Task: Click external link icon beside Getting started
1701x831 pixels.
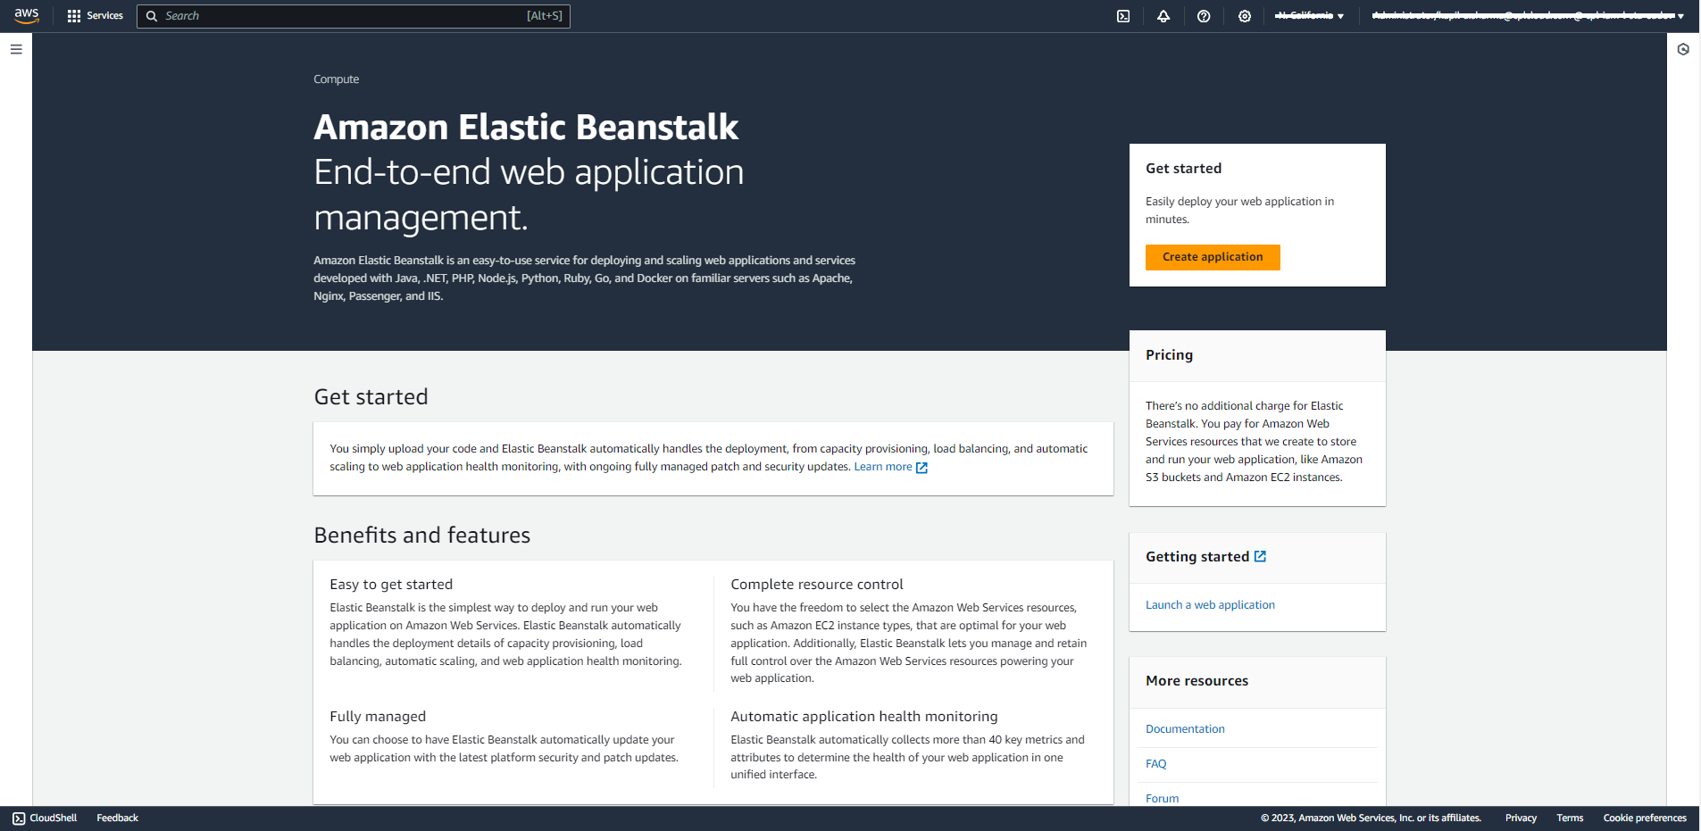Action: point(1260,556)
